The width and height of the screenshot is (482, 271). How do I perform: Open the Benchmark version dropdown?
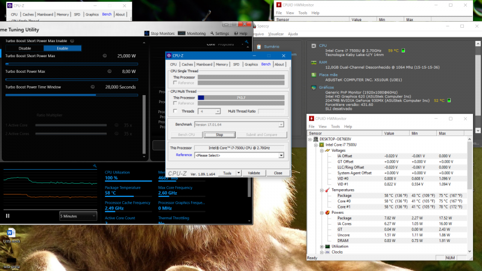pyautogui.click(x=281, y=125)
